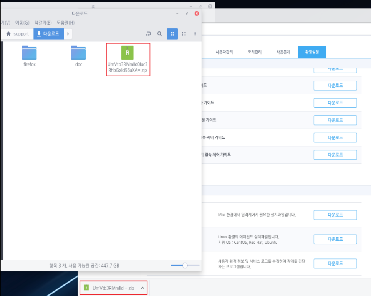The width and height of the screenshot is (371, 296).
Task: Open download options chevron for zip file
Action: [142, 288]
